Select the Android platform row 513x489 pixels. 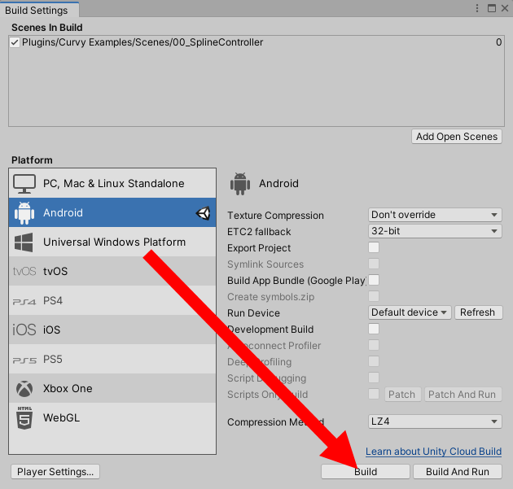pos(112,212)
